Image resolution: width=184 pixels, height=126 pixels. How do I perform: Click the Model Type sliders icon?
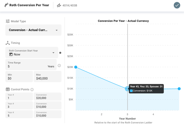point(8,21)
